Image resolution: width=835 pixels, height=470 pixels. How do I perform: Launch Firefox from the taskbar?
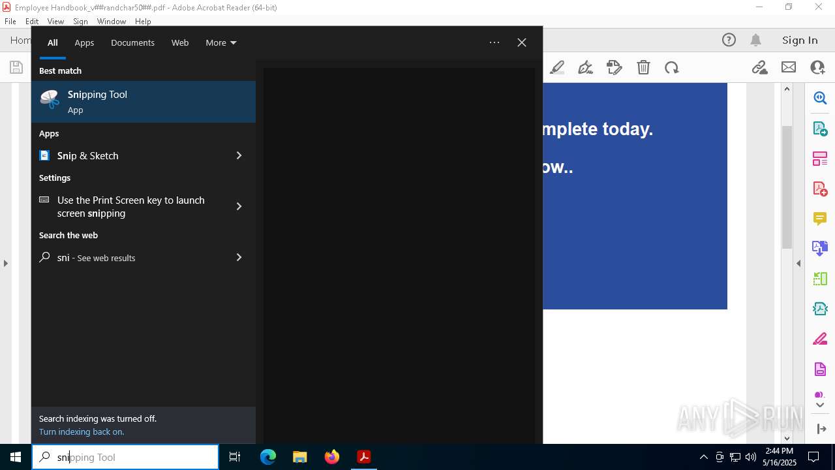point(332,457)
